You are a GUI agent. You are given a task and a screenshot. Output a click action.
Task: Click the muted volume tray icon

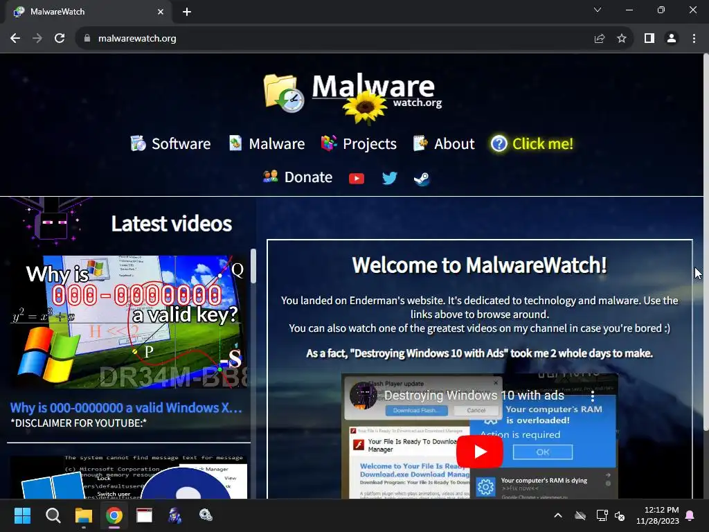(x=620, y=515)
